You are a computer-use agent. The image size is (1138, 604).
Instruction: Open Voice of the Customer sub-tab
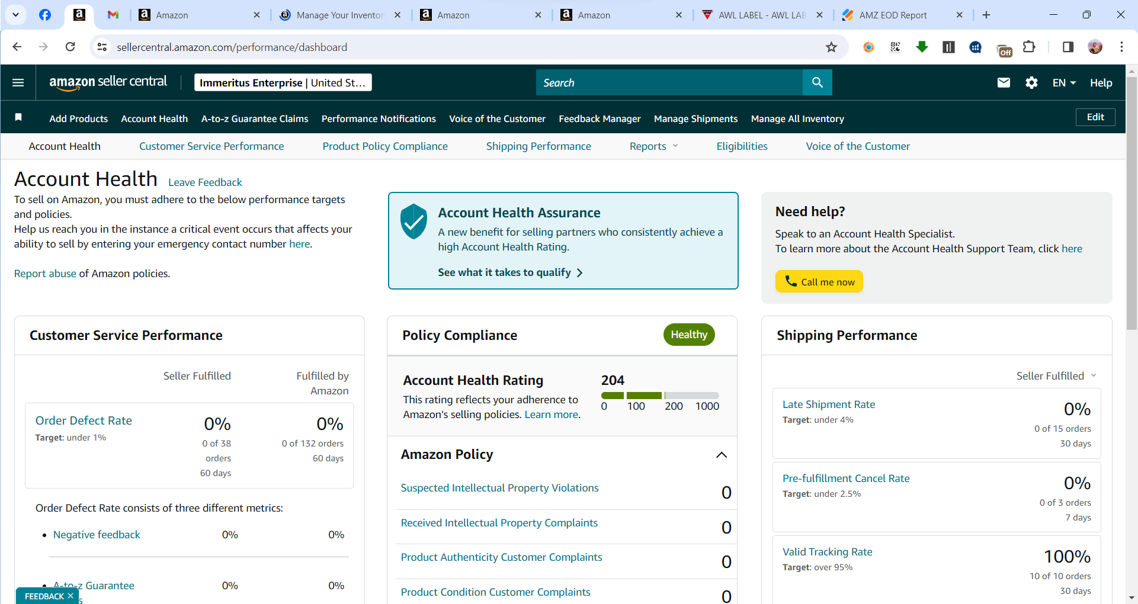pyautogui.click(x=858, y=146)
